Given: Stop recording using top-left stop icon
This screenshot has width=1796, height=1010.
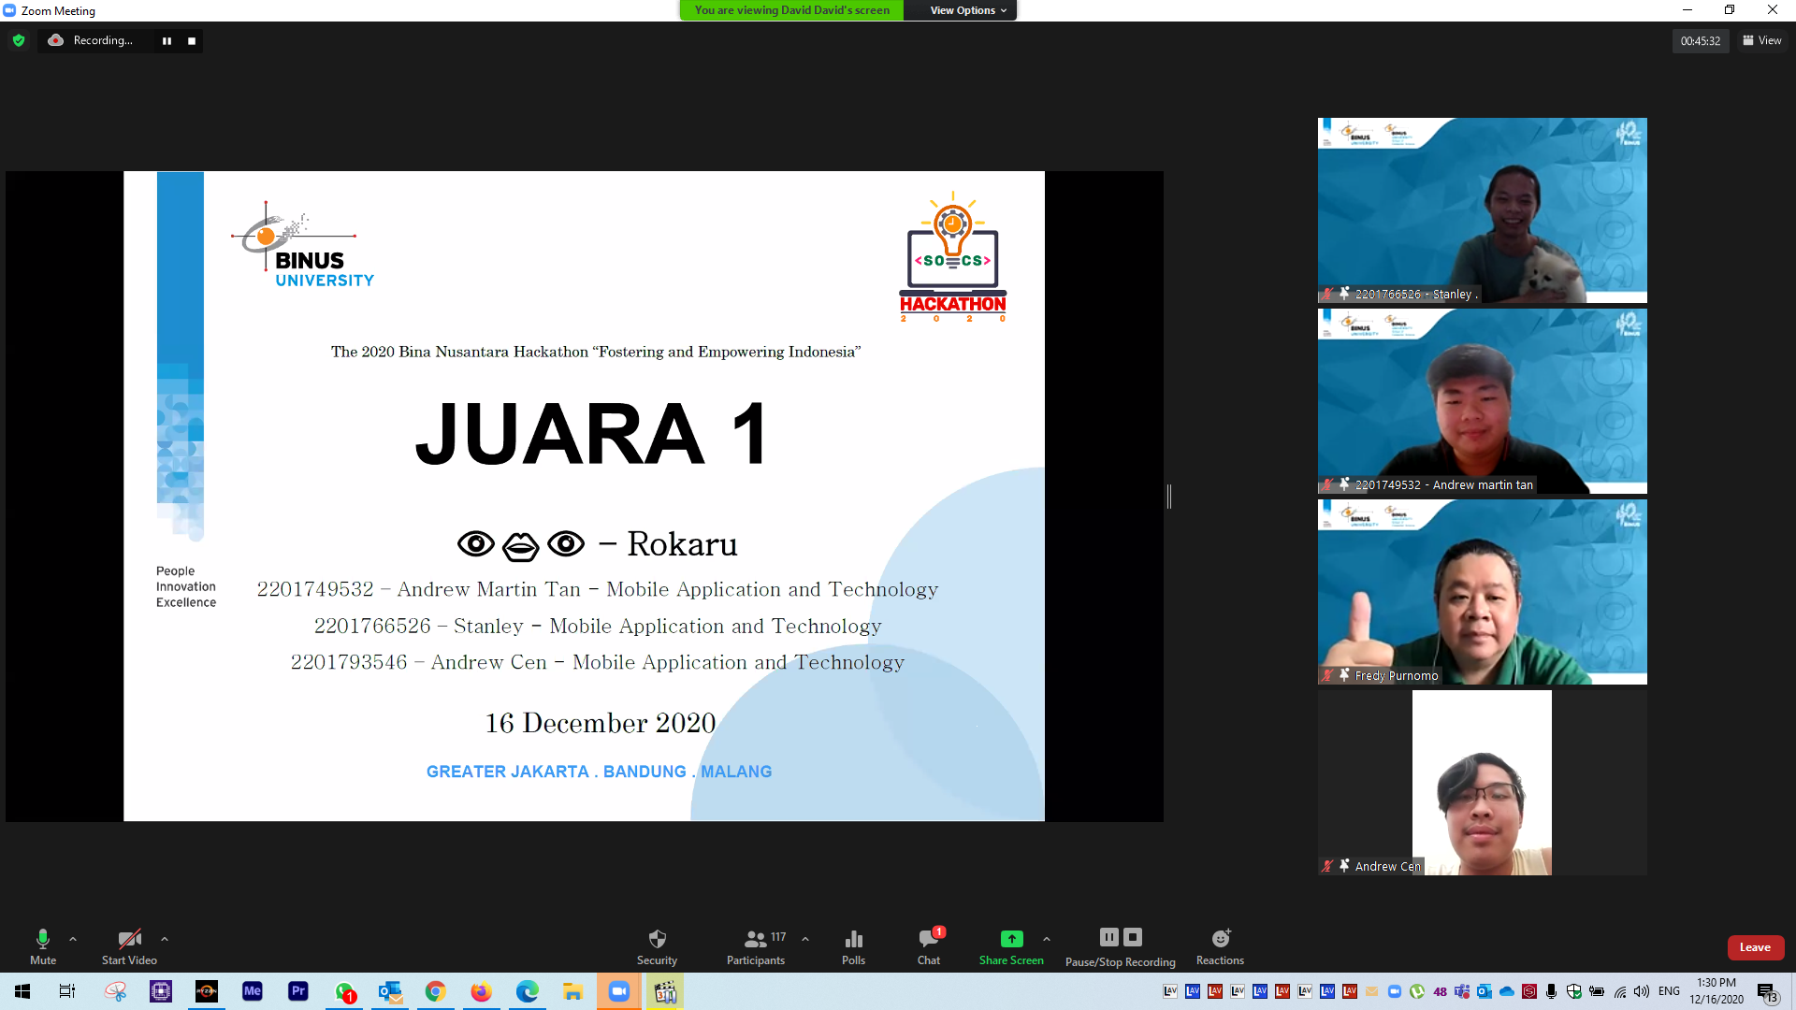Looking at the screenshot, I should (x=192, y=40).
